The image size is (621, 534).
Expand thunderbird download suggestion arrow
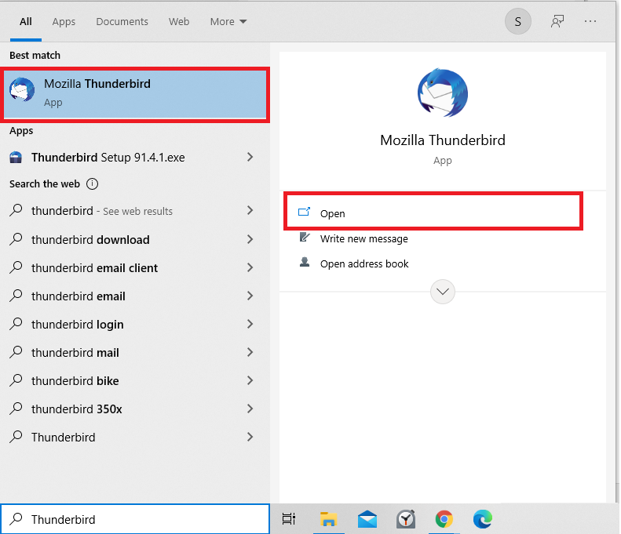pyautogui.click(x=250, y=239)
